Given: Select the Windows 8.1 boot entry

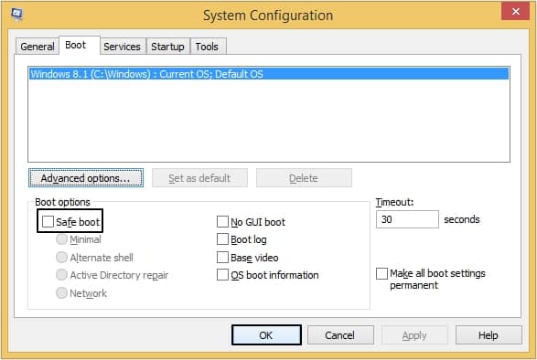Looking at the screenshot, I should 269,74.
